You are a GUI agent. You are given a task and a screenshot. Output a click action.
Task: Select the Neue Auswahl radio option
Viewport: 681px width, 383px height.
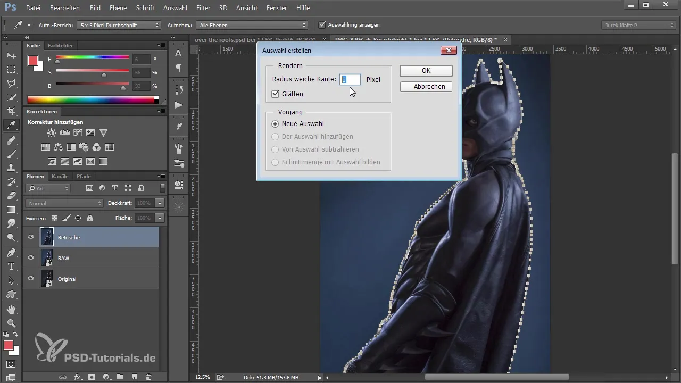pos(275,124)
